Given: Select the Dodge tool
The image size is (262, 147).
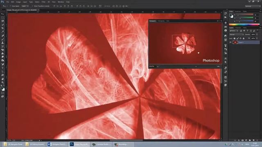Looking at the screenshot, I should (x=2, y=60).
